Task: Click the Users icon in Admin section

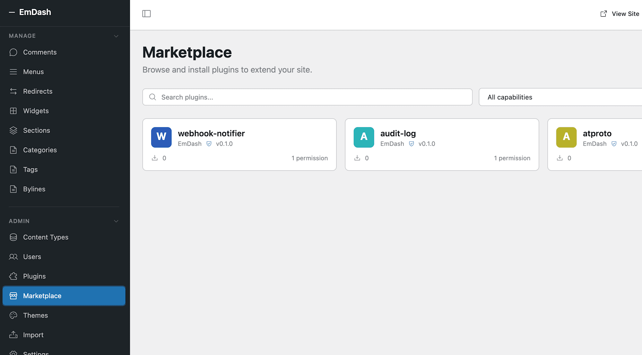Action: (13, 257)
